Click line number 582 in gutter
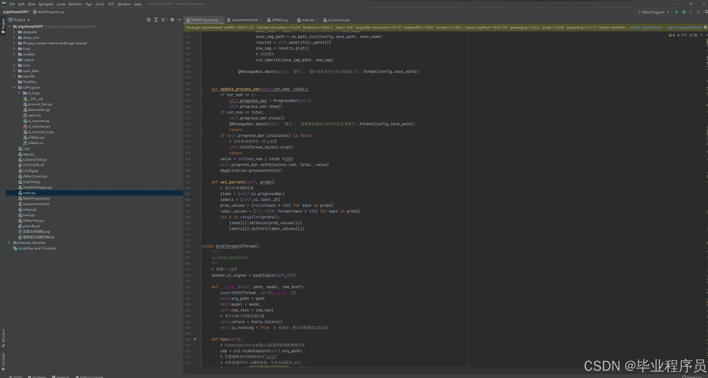 188,182
